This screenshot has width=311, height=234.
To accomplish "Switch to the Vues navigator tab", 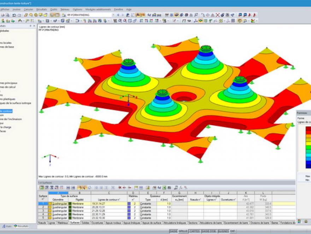I will [7, 226].
